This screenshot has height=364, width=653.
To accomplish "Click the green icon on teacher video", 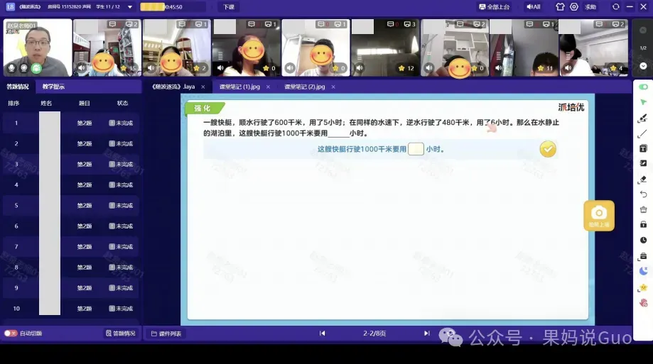I will (x=37, y=68).
